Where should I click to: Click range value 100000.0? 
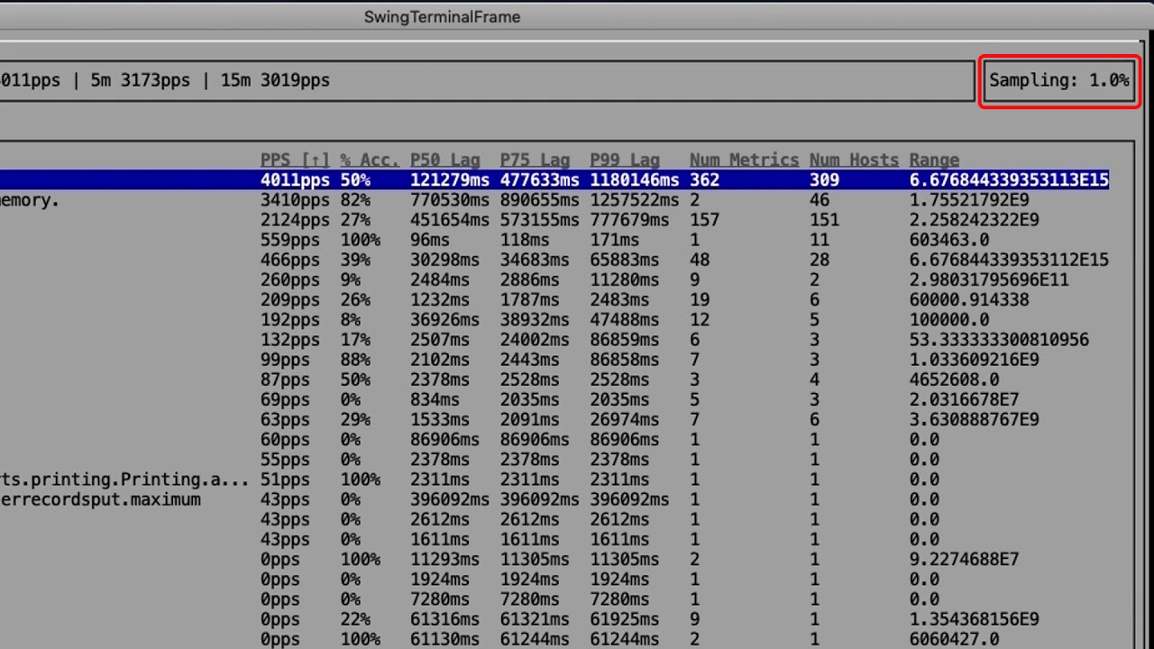coord(949,320)
